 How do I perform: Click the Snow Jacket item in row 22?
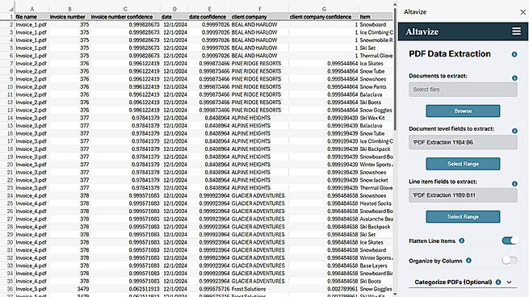tap(376, 180)
